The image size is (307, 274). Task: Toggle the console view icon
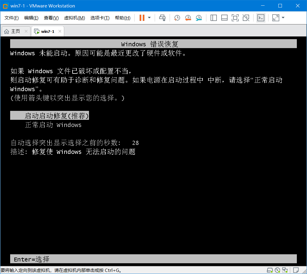(x=261, y=18)
